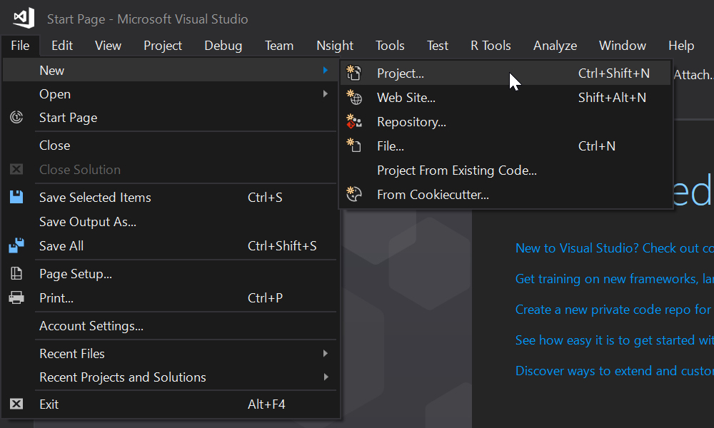Open the Debug menu
Viewport: 714px width, 428px height.
click(223, 46)
